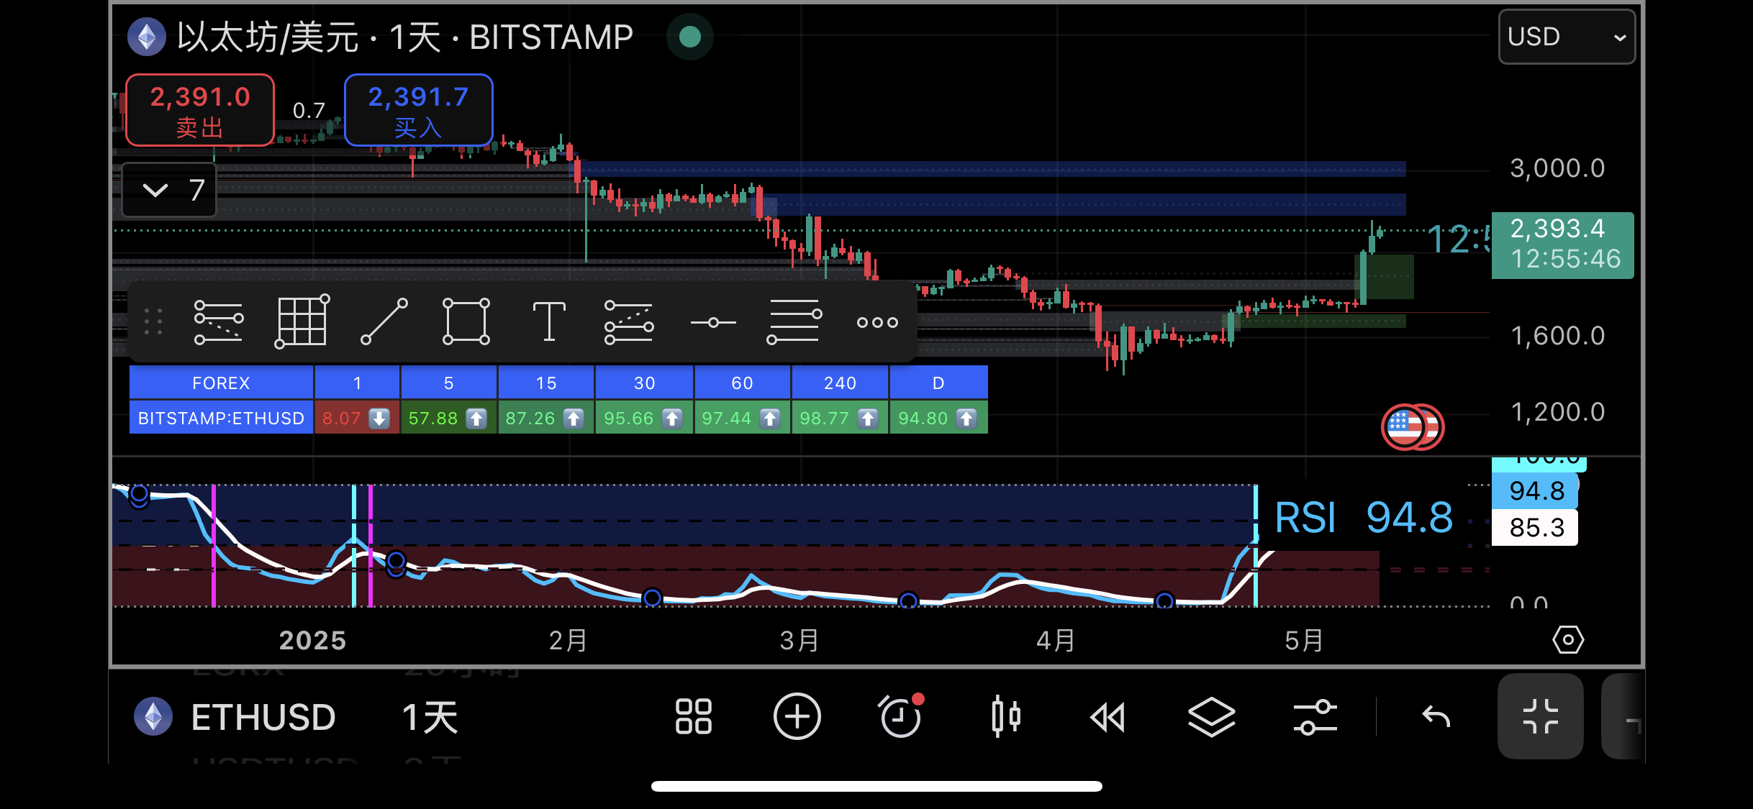Select the trend line drawing tool

(x=384, y=322)
